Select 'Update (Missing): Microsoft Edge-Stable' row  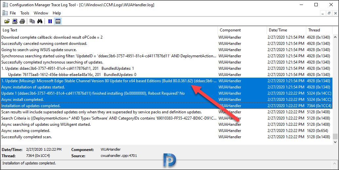coord(166,81)
